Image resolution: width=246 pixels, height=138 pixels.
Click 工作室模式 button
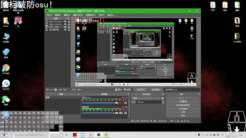(183, 109)
